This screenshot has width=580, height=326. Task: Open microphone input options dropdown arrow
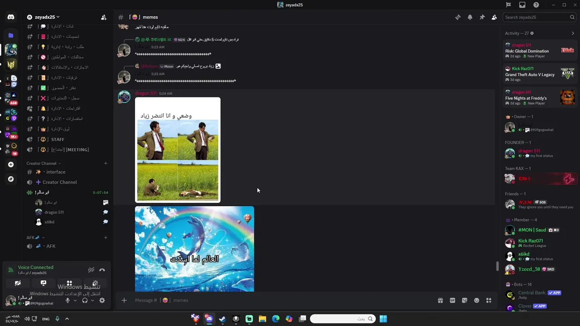[75, 300]
